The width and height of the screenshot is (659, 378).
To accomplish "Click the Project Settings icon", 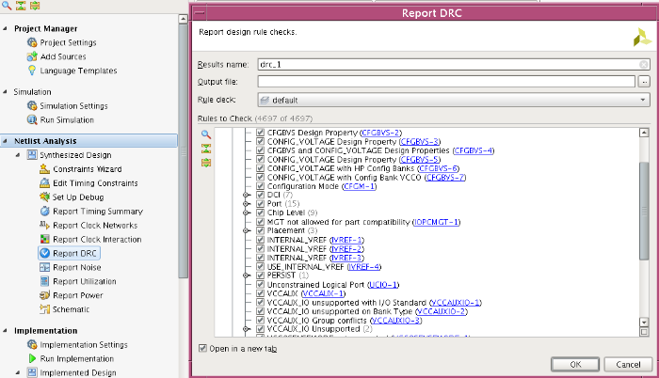I will pyautogui.click(x=32, y=42).
